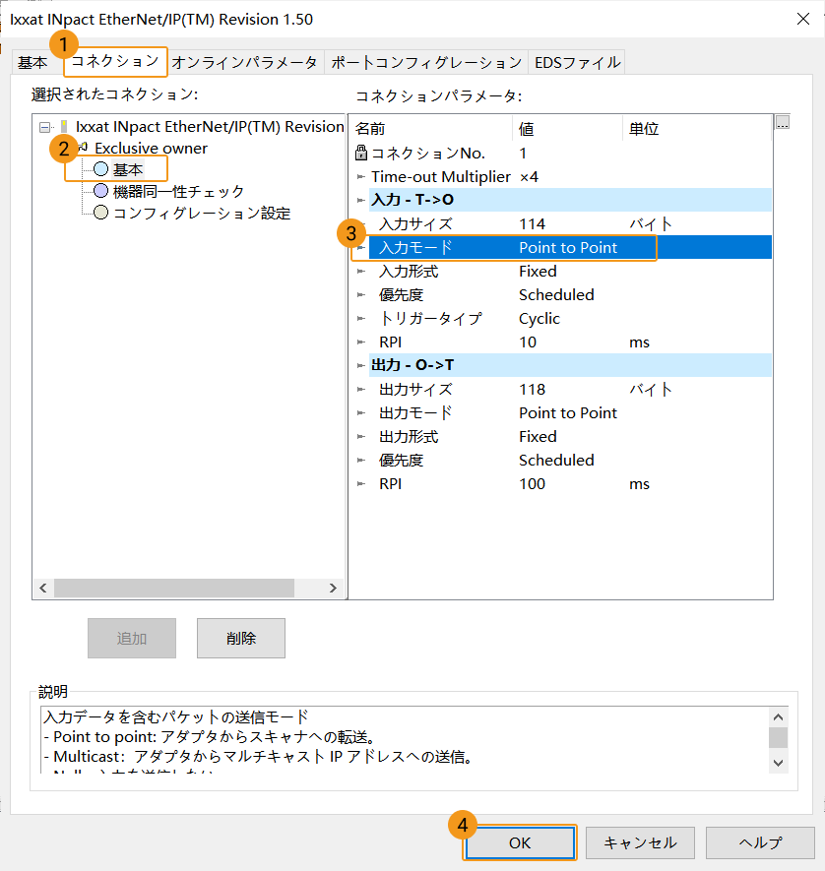The image size is (825, 871).
Task: Change the トリガータイプ Cyclic value
Action: (x=539, y=318)
